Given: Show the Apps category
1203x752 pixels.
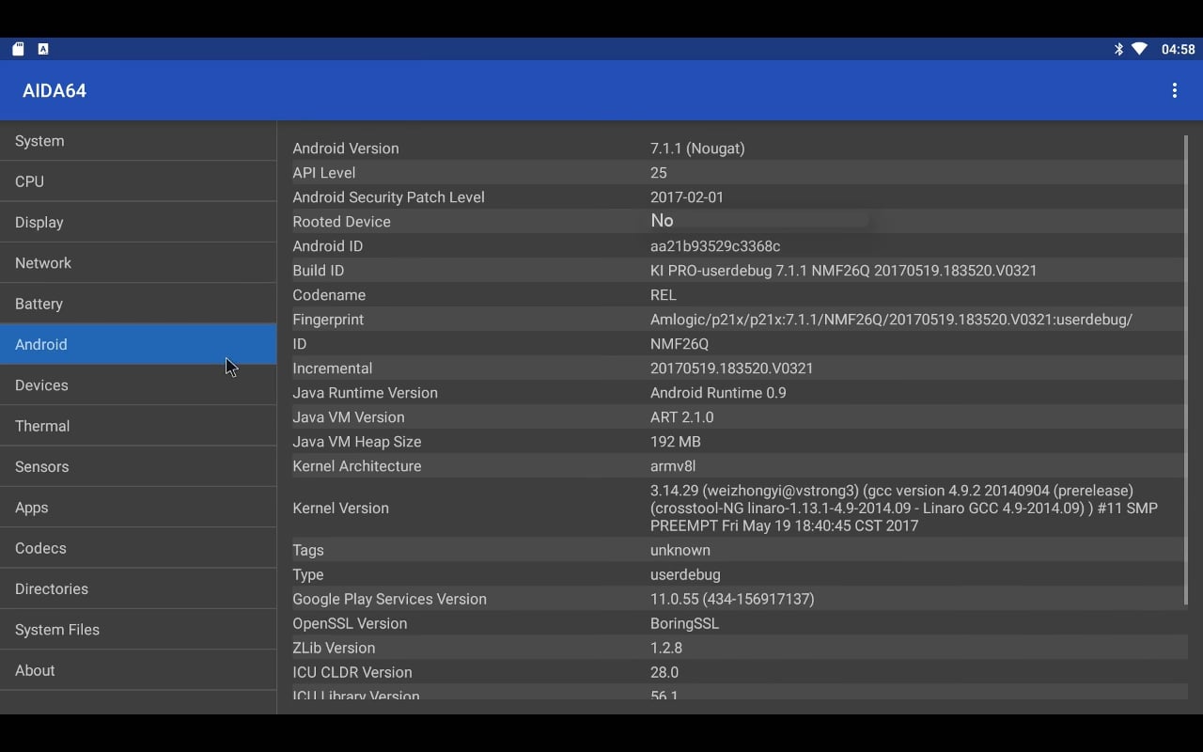Looking at the screenshot, I should [138, 508].
